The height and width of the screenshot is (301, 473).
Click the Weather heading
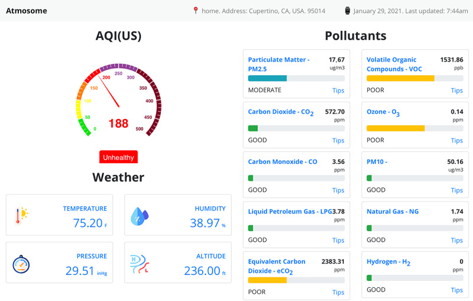click(x=118, y=177)
